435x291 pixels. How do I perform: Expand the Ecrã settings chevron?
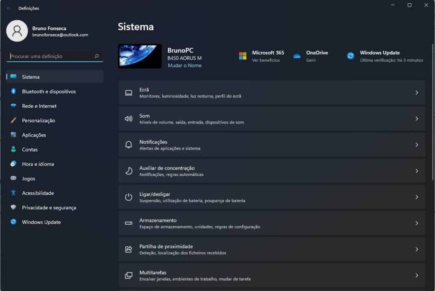click(x=417, y=92)
